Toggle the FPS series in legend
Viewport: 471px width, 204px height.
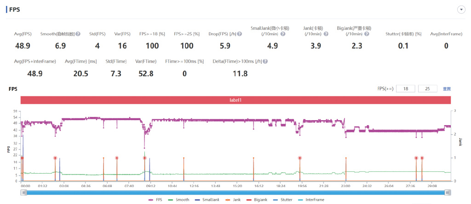click(155, 199)
